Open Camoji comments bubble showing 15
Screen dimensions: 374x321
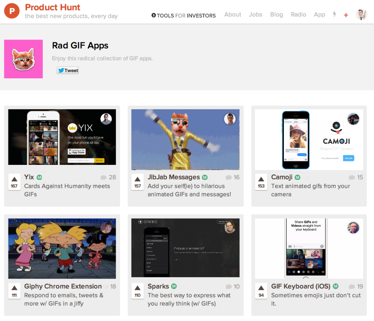coord(356,177)
